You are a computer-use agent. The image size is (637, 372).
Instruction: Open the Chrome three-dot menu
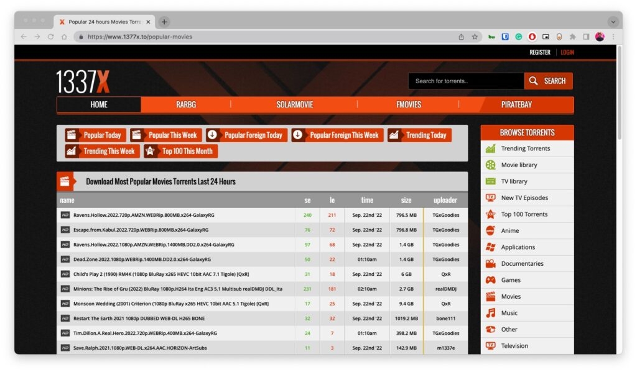point(613,37)
